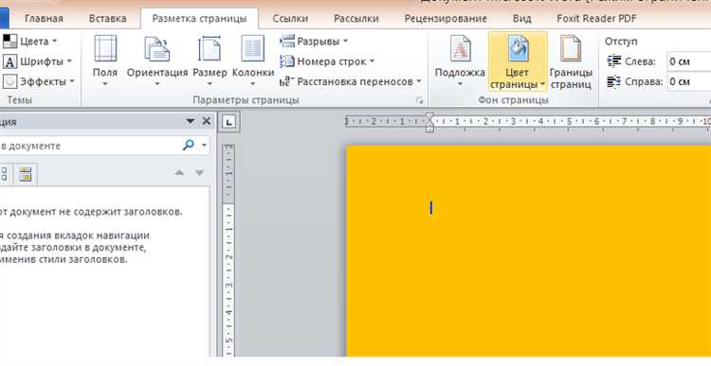Open the Вставка tab
This screenshot has width=711, height=366.
[x=107, y=19]
